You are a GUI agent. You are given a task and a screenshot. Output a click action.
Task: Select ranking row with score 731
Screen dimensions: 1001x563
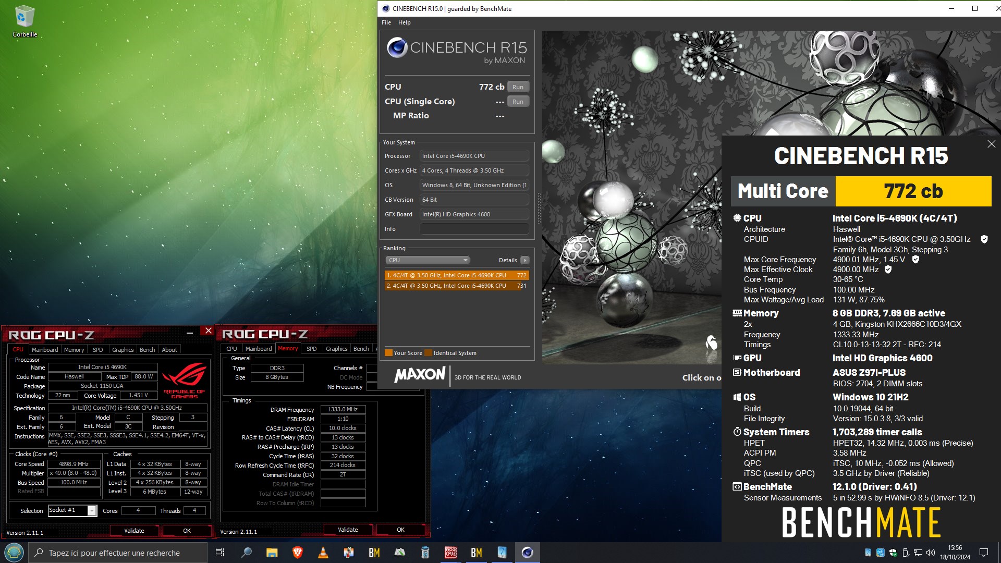click(457, 286)
